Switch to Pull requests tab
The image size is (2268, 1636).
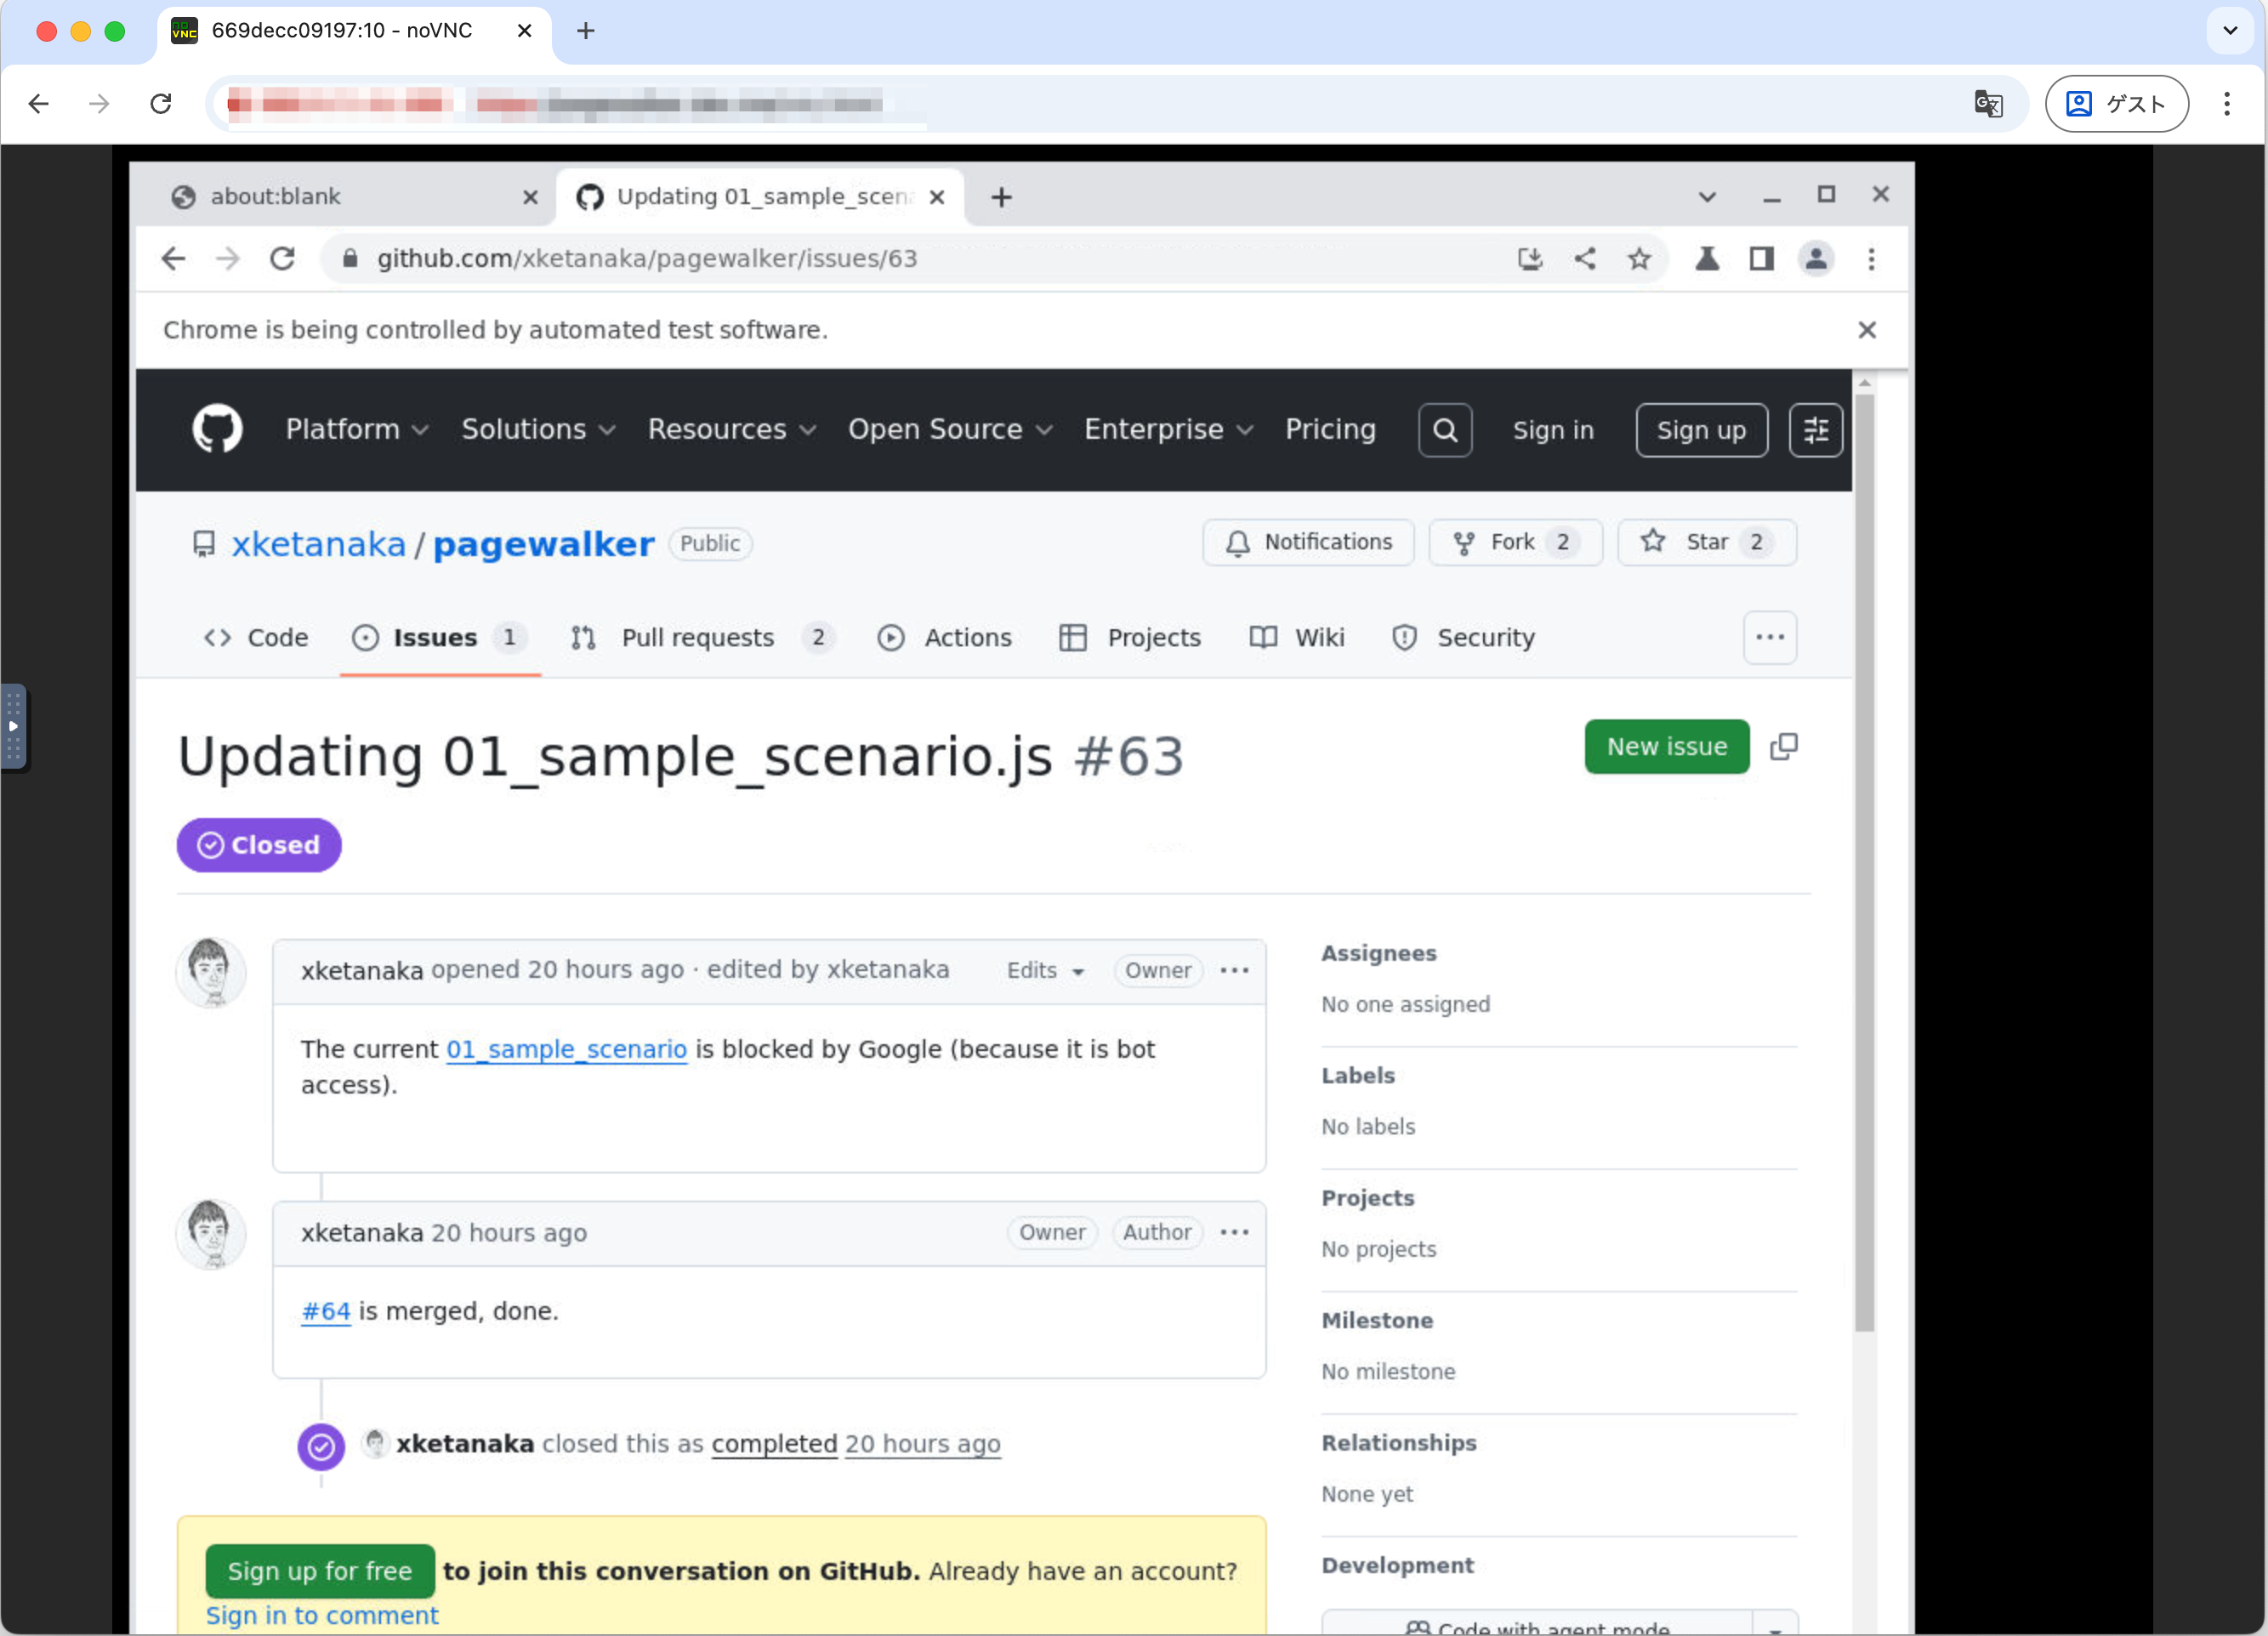pyautogui.click(x=697, y=637)
